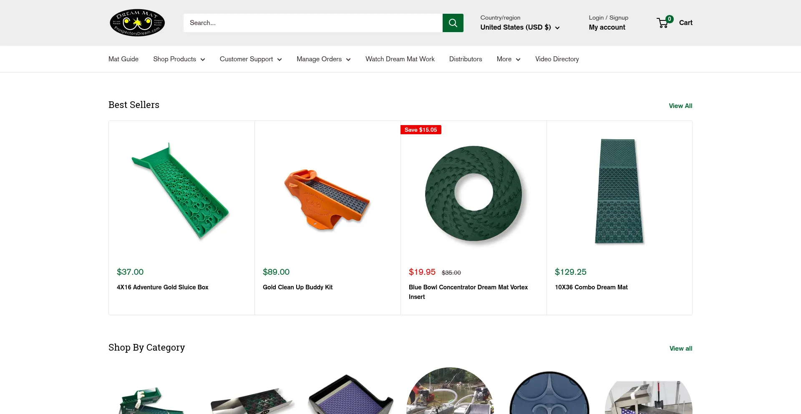Expand the Customer Support menu
The width and height of the screenshot is (801, 414).
[251, 59]
